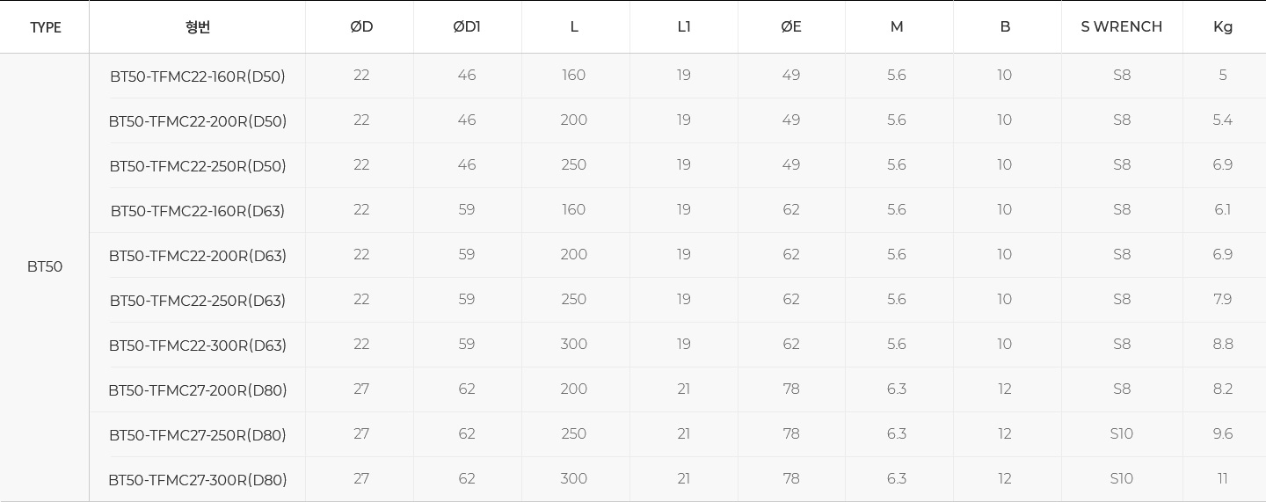Click the L1 column header
The image size is (1266, 502).
tap(684, 27)
